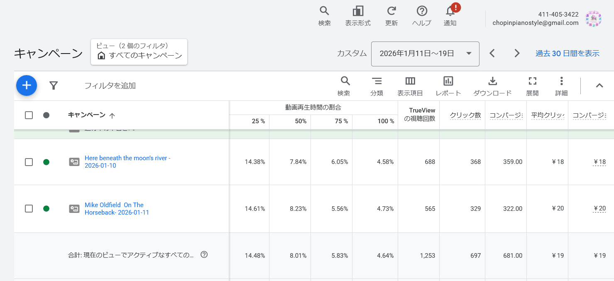Click 展開 expand fullscreen icon
Viewport: 614px width, 281px height.
532,81
